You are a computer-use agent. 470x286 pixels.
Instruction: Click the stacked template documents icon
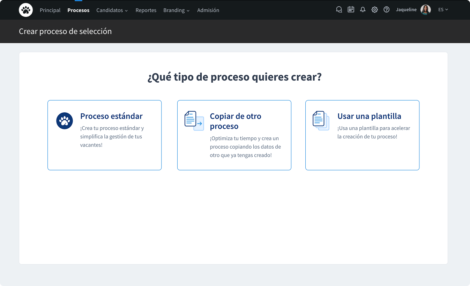click(321, 121)
